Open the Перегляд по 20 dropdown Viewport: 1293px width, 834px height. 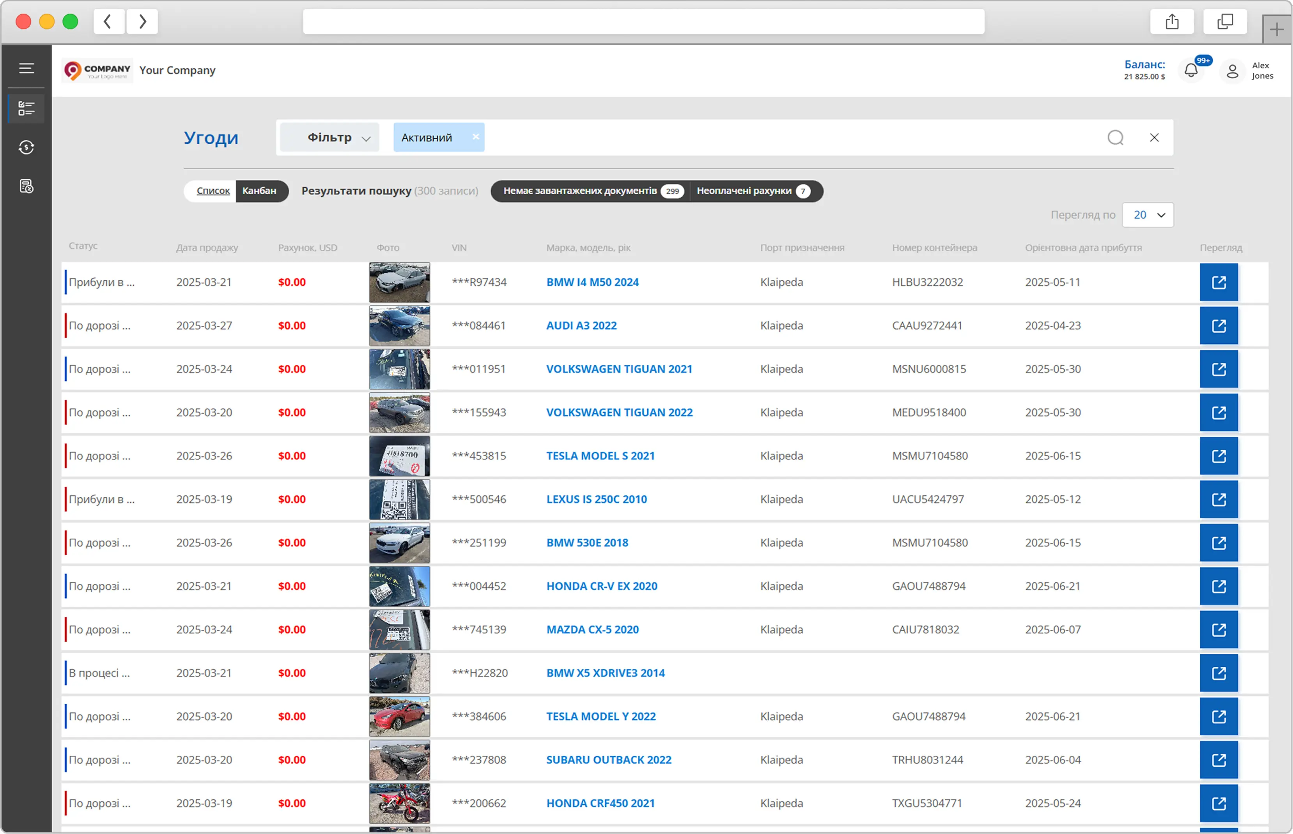point(1148,215)
